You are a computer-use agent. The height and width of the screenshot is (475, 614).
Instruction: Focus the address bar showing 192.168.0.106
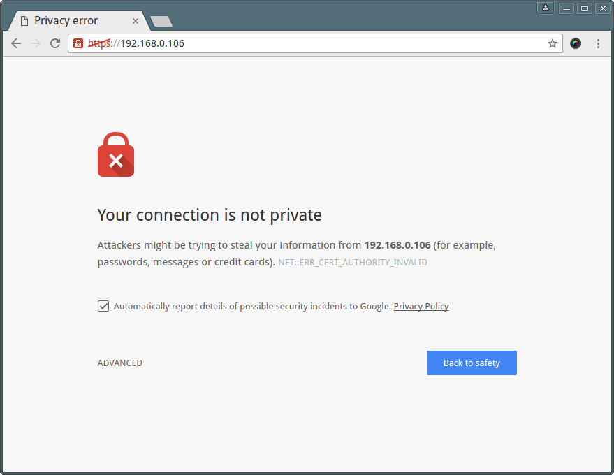314,43
